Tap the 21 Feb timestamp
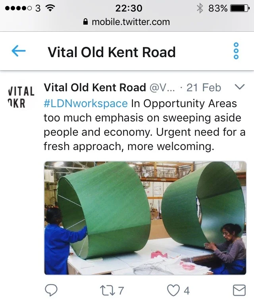Viewport: 254px width, 306px height. coord(204,87)
